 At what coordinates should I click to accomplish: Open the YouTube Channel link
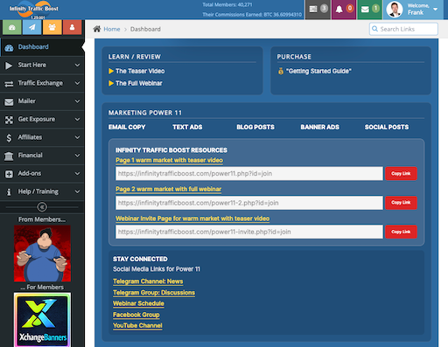tap(137, 325)
